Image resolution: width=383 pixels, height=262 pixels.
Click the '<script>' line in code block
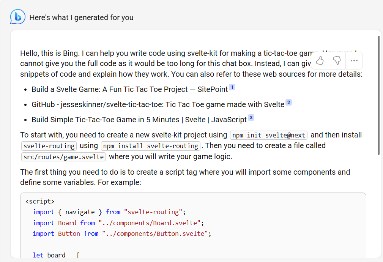[x=40, y=201]
